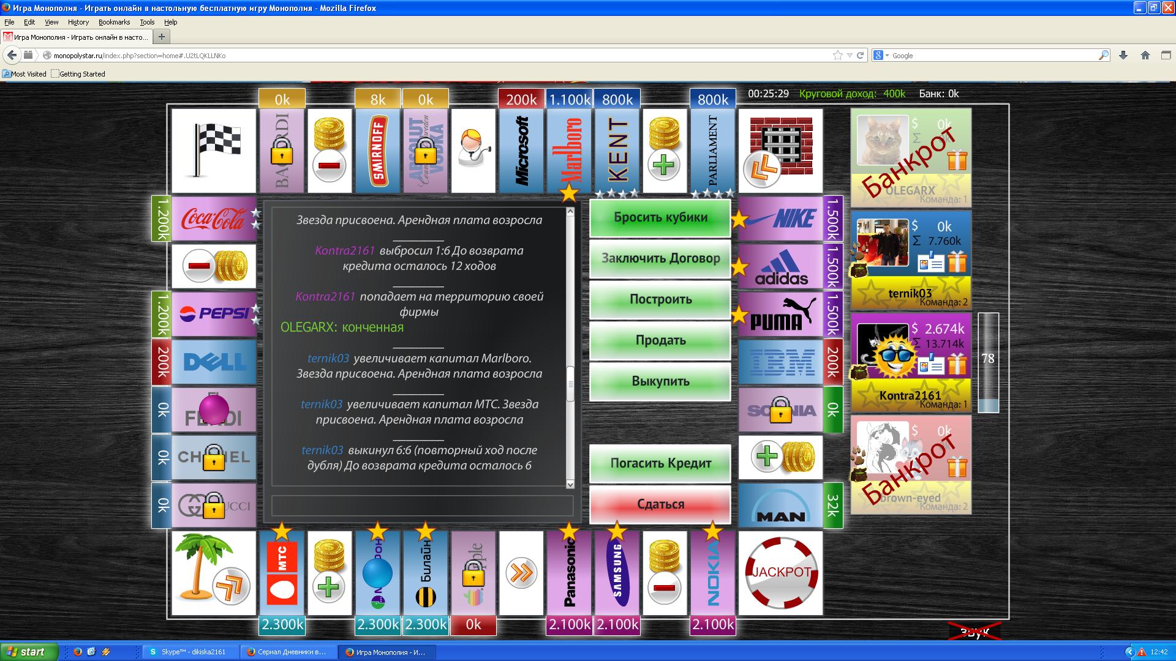Select the Dell property cell
The image size is (1176, 661).
[x=214, y=362]
